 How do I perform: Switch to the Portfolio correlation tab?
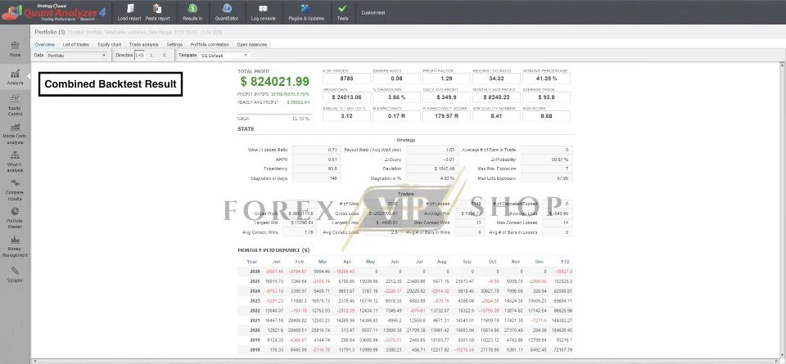(210, 44)
